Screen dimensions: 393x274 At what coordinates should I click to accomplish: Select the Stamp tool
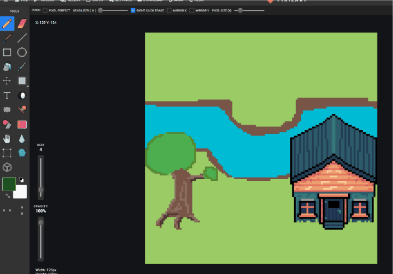pyautogui.click(x=22, y=109)
